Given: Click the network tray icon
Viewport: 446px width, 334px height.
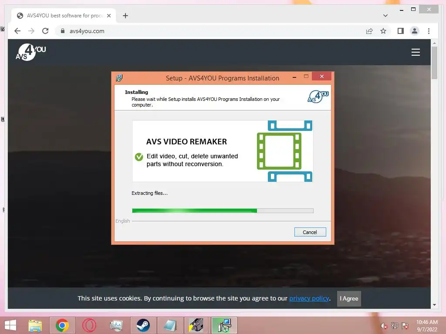Looking at the screenshot, I should tap(395, 326).
